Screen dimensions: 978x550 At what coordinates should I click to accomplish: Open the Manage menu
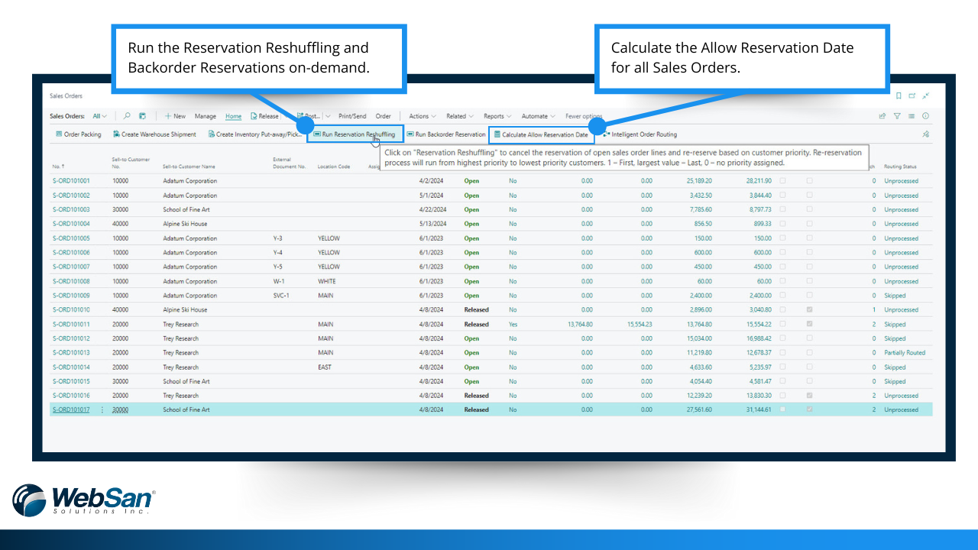point(205,116)
